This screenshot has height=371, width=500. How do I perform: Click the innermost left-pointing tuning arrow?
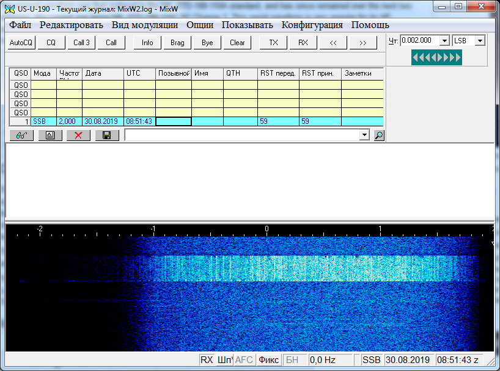coord(433,57)
